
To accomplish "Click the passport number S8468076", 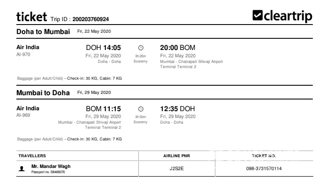I will point(48,172).
